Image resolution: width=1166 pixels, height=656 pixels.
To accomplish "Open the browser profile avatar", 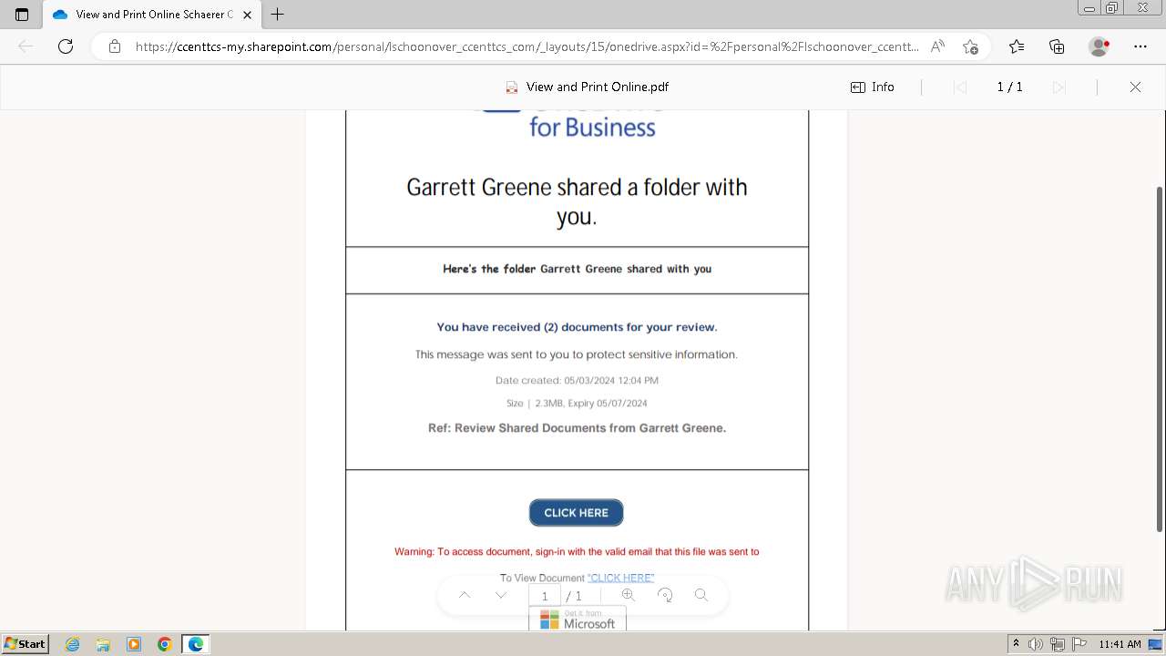I will pos(1099,46).
